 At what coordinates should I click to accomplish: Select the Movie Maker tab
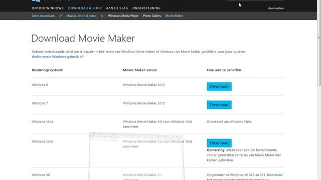click(x=174, y=15)
